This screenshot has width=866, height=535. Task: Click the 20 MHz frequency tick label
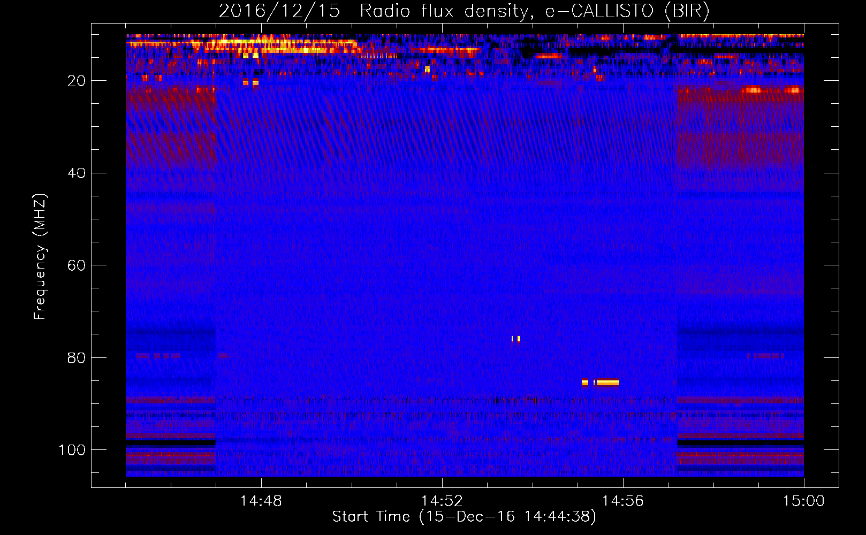pyautogui.click(x=77, y=81)
